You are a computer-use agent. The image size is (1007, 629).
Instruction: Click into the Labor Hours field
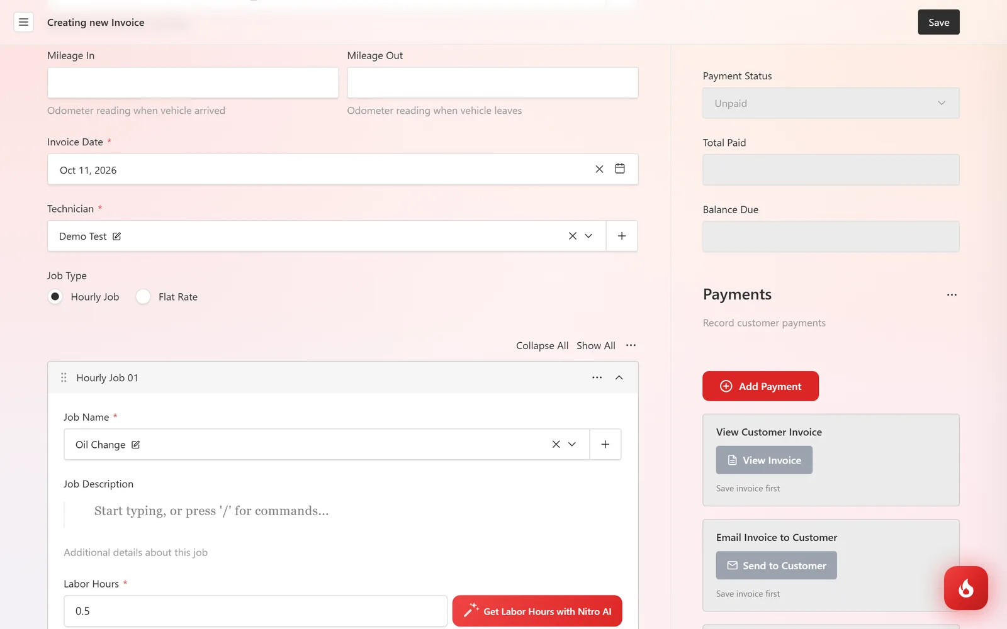point(256,611)
